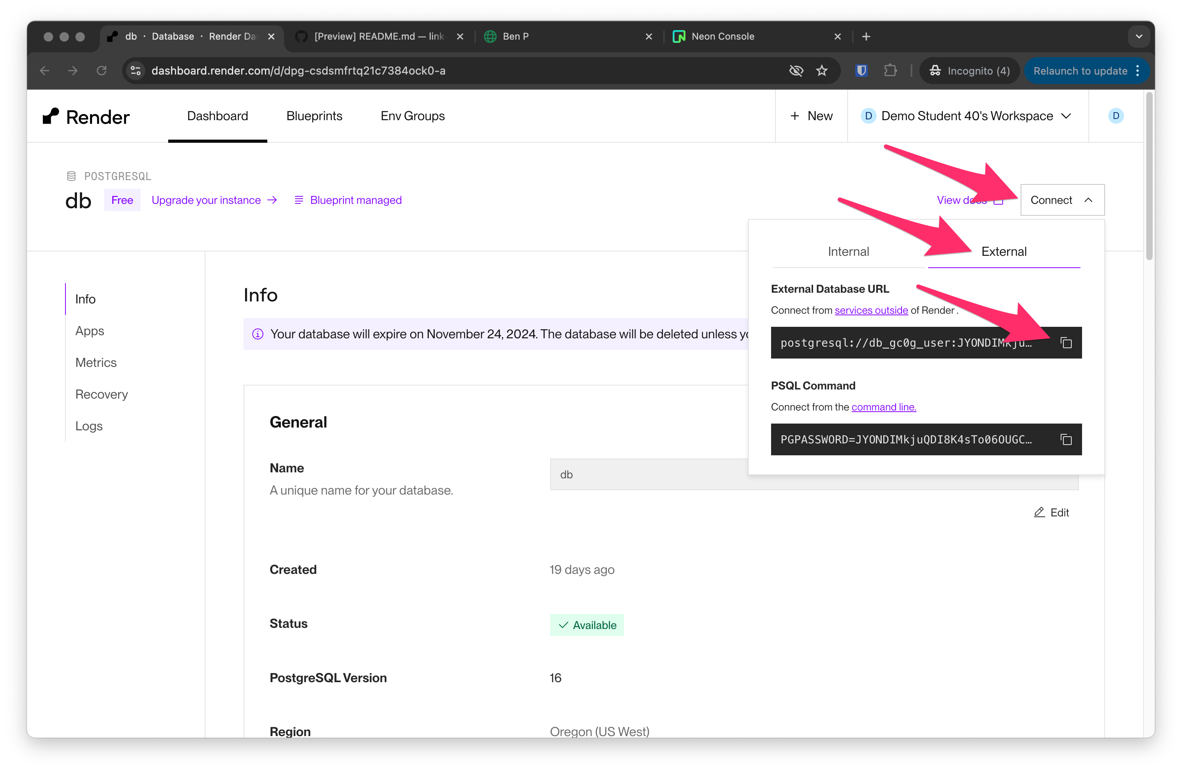Collapse the Connect dropdown
1182x771 pixels.
(x=1062, y=200)
